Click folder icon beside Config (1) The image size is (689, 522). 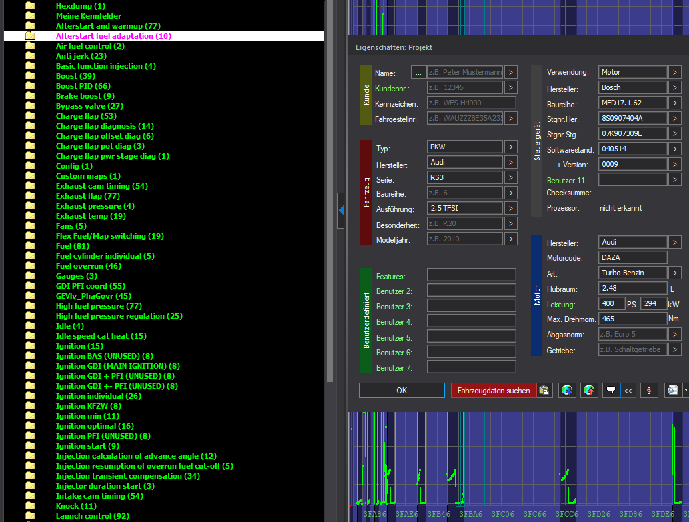point(30,166)
